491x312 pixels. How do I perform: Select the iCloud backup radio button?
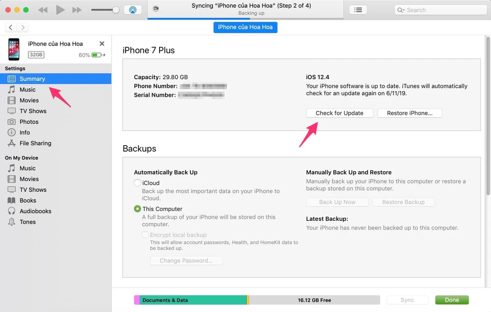[x=137, y=183]
